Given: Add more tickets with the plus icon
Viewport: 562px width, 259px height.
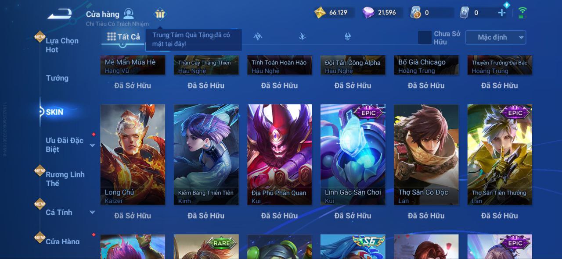Looking at the screenshot, I should [x=502, y=13].
